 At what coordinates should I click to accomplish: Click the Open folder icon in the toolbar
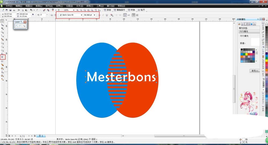click(7, 10)
